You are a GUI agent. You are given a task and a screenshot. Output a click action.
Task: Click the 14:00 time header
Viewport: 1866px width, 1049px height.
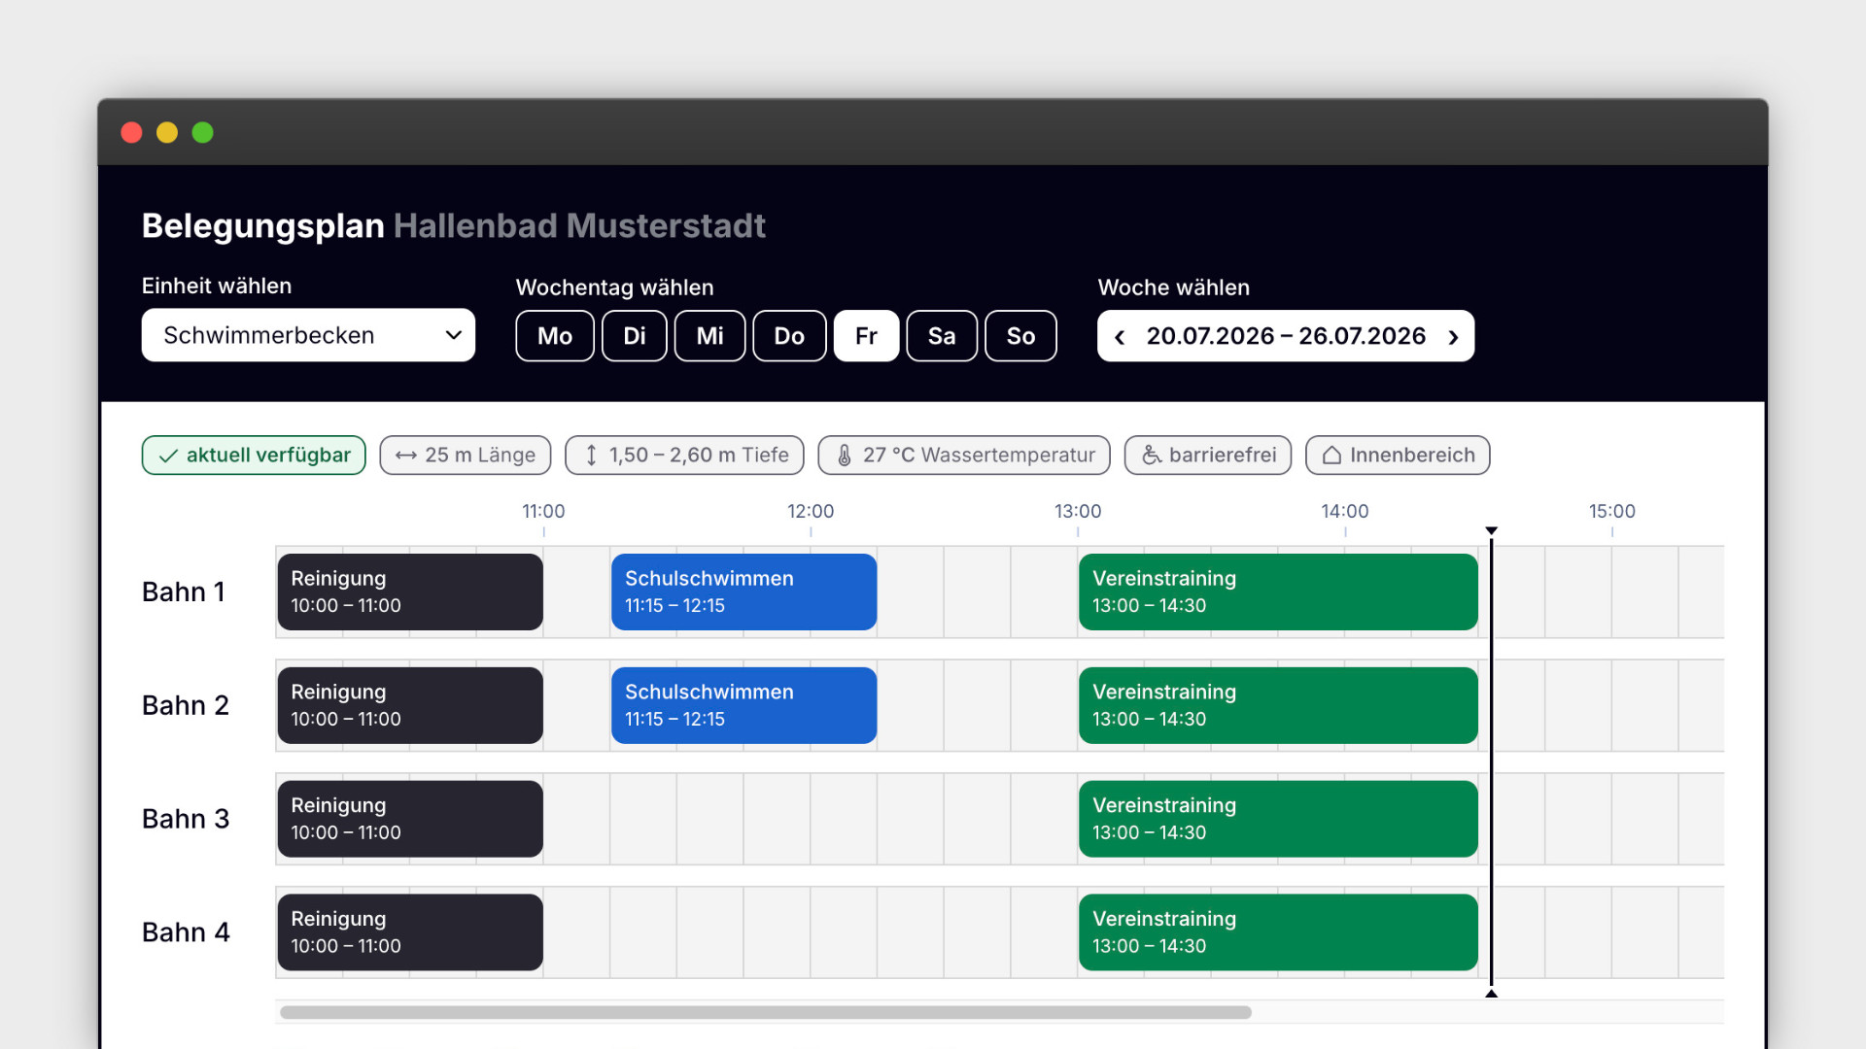click(x=1345, y=512)
